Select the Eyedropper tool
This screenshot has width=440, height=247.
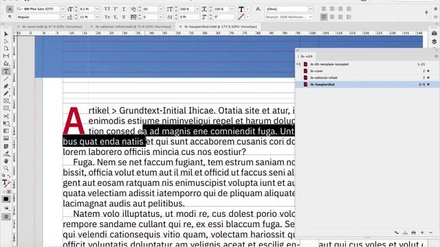6,154
